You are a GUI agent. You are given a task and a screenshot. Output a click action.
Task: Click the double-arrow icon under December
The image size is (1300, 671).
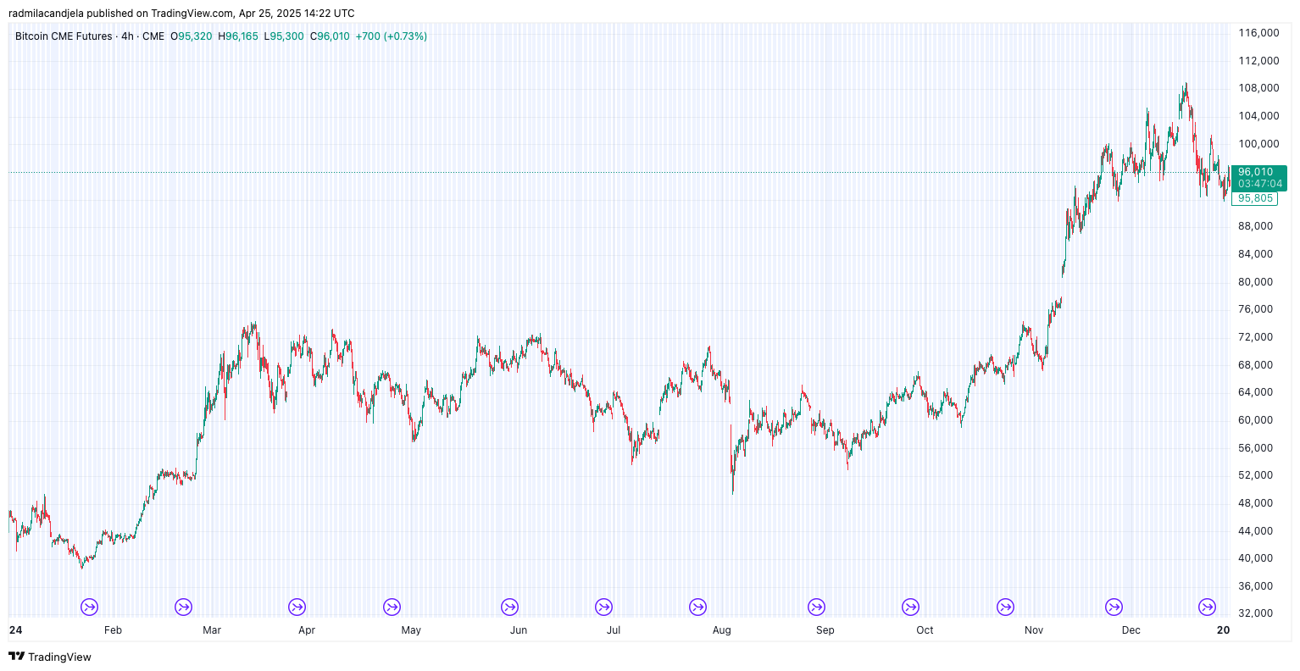1113,607
